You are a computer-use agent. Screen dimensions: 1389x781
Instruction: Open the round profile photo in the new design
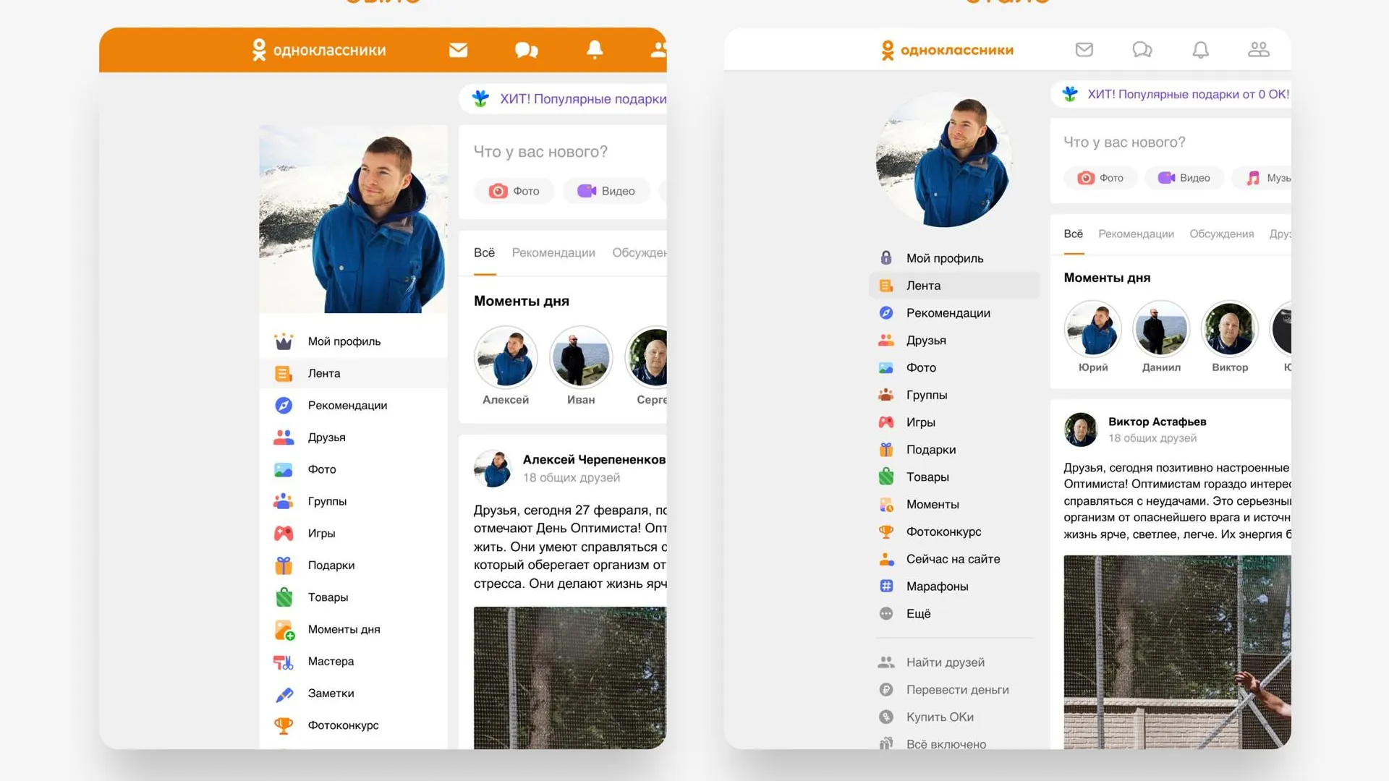pyautogui.click(x=943, y=160)
